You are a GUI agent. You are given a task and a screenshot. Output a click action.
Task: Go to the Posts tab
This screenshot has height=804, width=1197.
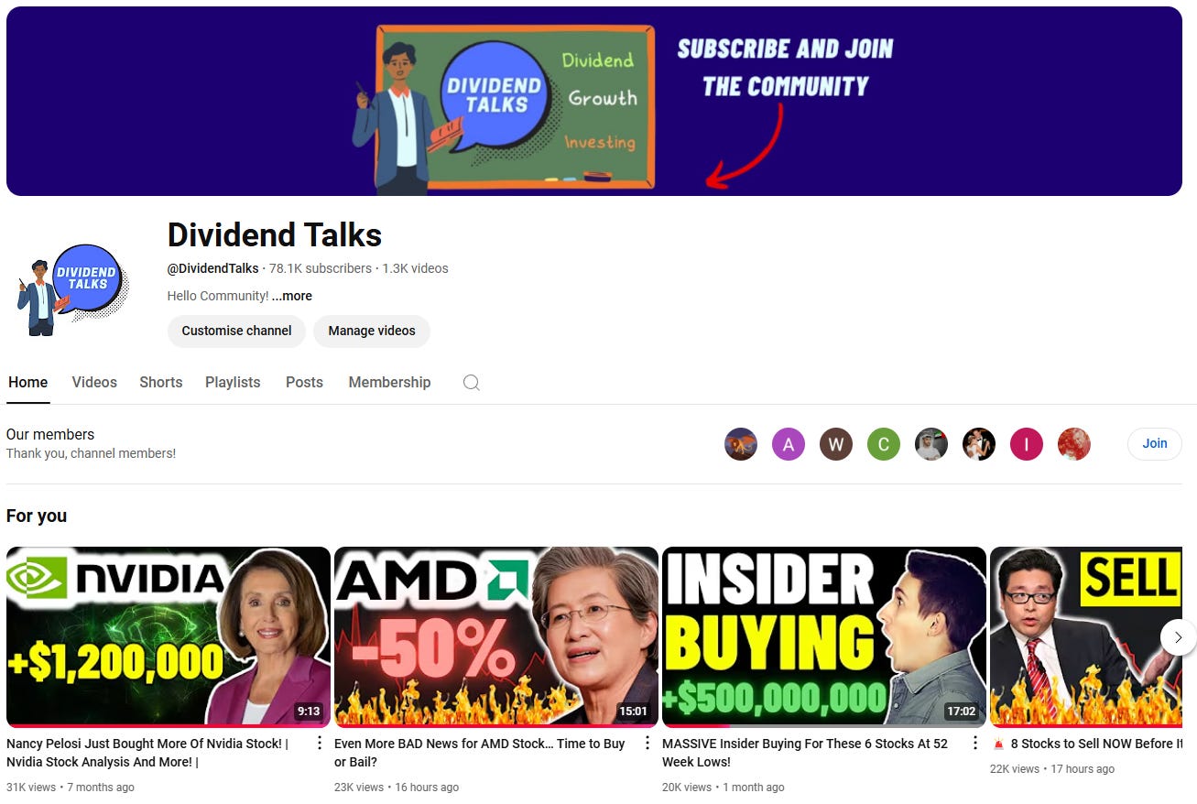click(x=304, y=383)
